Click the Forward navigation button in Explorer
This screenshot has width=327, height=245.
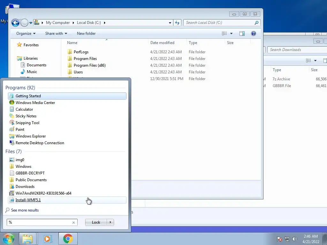click(24, 23)
